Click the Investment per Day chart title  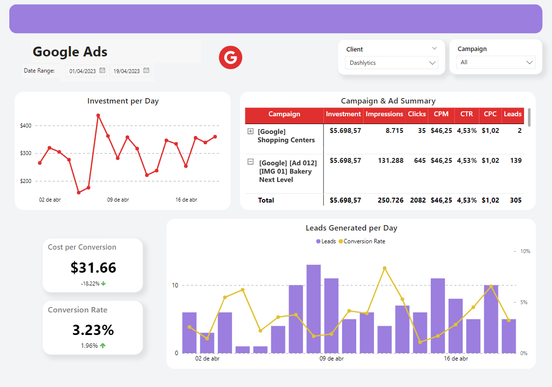(123, 101)
